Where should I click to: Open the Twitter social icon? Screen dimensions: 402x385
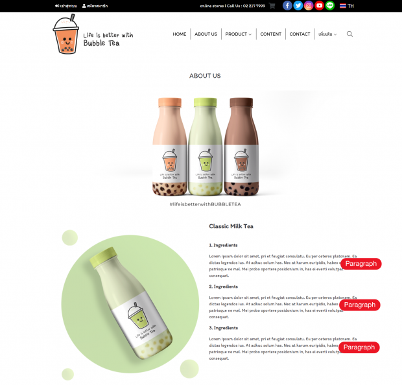298,6
